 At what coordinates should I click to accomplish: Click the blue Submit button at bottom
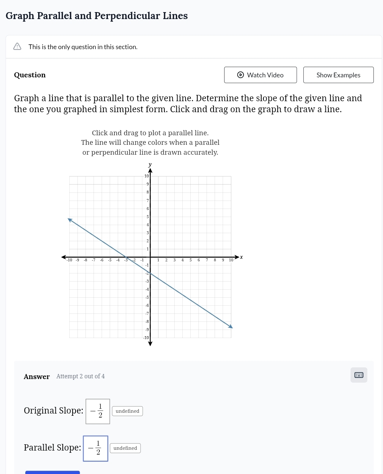coord(52,473)
